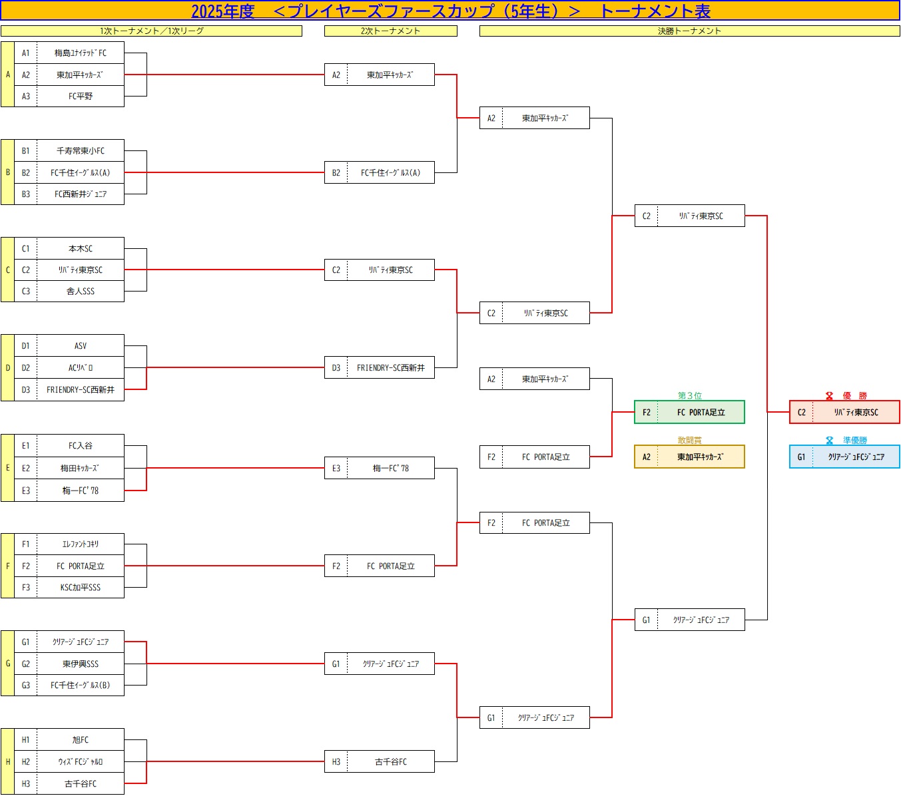Select the 2次トーナメント header
The height and width of the screenshot is (796, 901).
click(390, 31)
